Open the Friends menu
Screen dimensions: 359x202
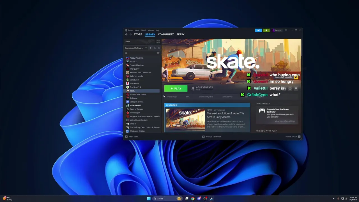pyautogui.click(x=143, y=30)
